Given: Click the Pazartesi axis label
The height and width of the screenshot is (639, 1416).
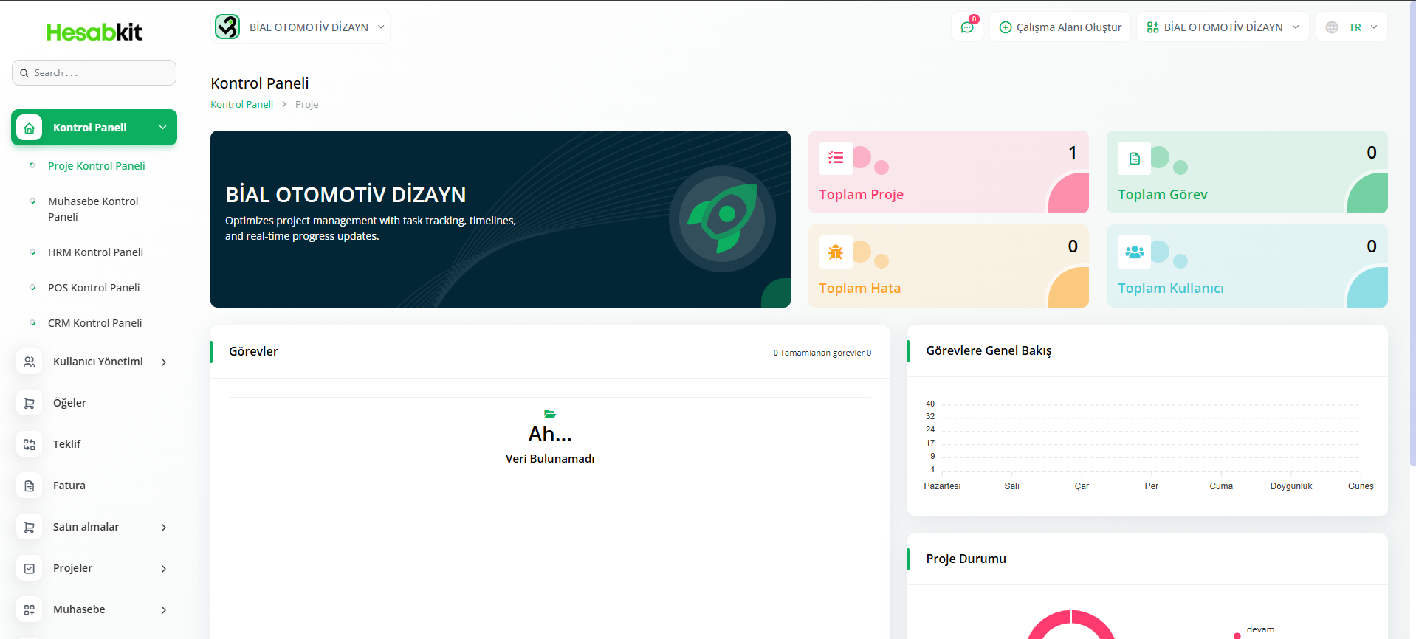Looking at the screenshot, I should [942, 486].
